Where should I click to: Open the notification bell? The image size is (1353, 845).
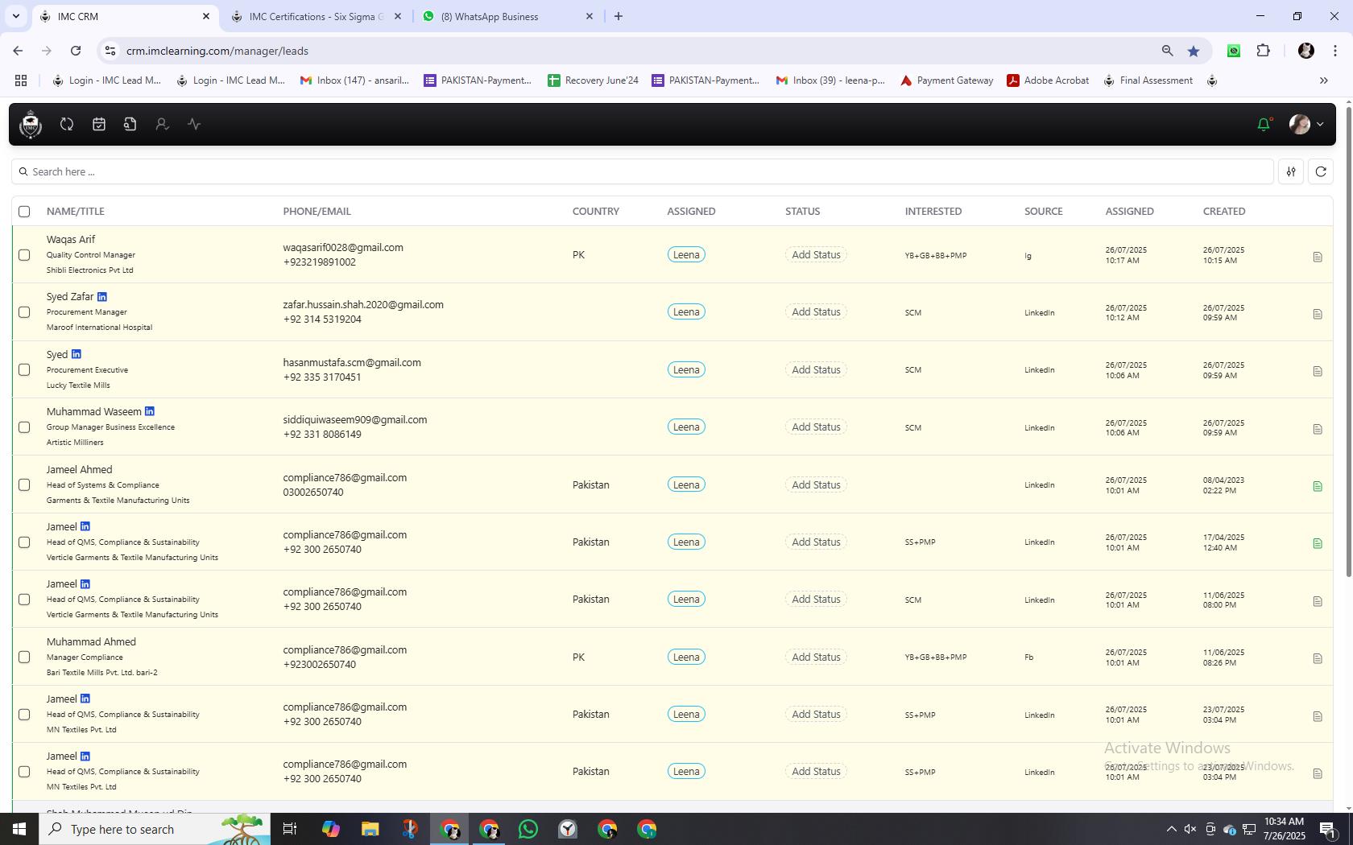tap(1264, 124)
